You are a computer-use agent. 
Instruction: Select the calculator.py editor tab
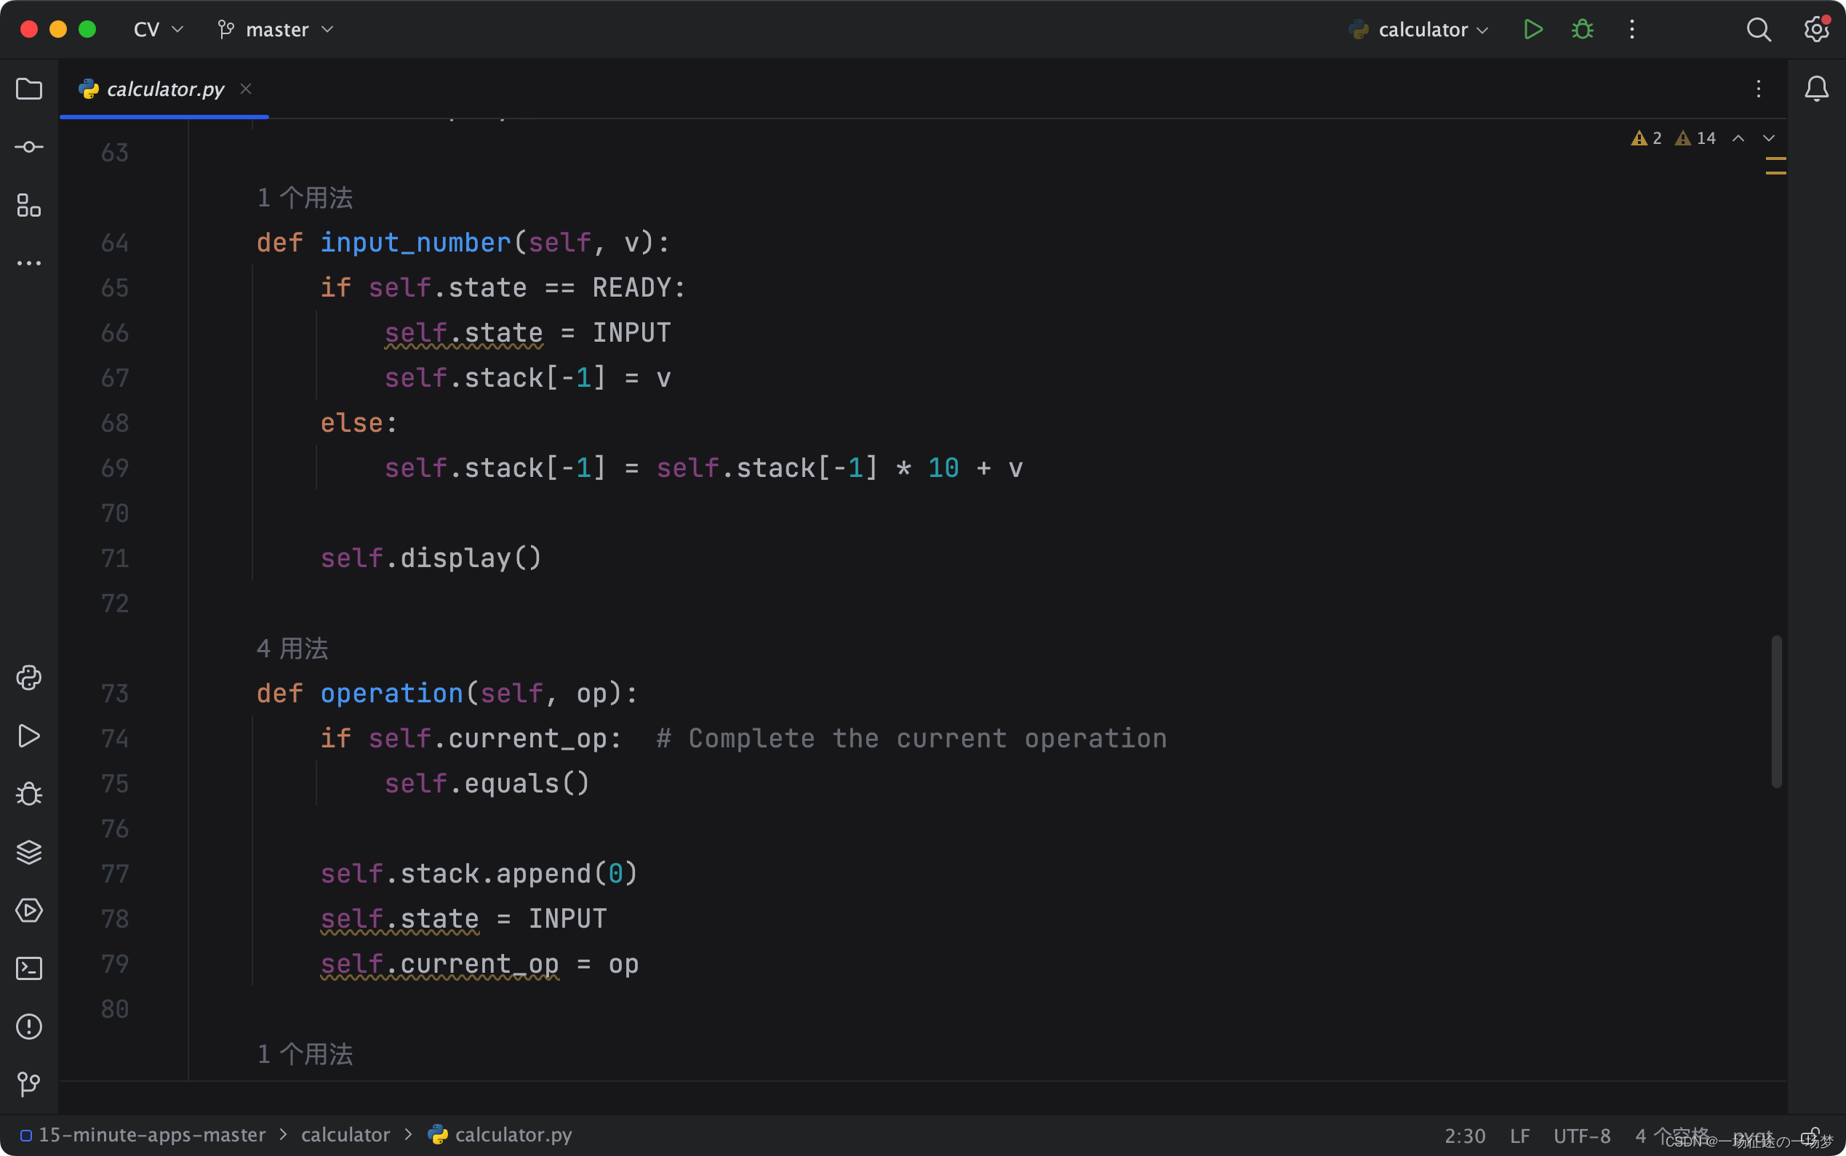tap(164, 89)
